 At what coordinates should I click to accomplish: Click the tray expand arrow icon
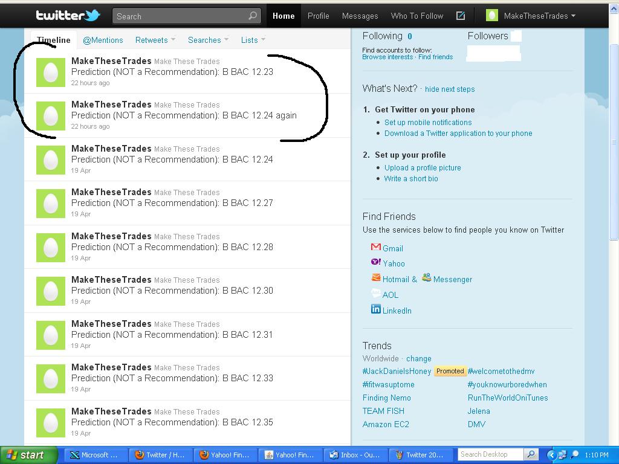pos(551,455)
